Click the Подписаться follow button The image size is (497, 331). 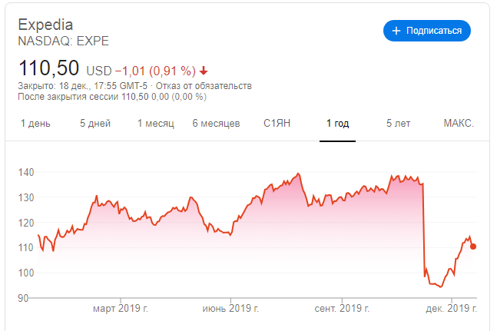point(427,31)
